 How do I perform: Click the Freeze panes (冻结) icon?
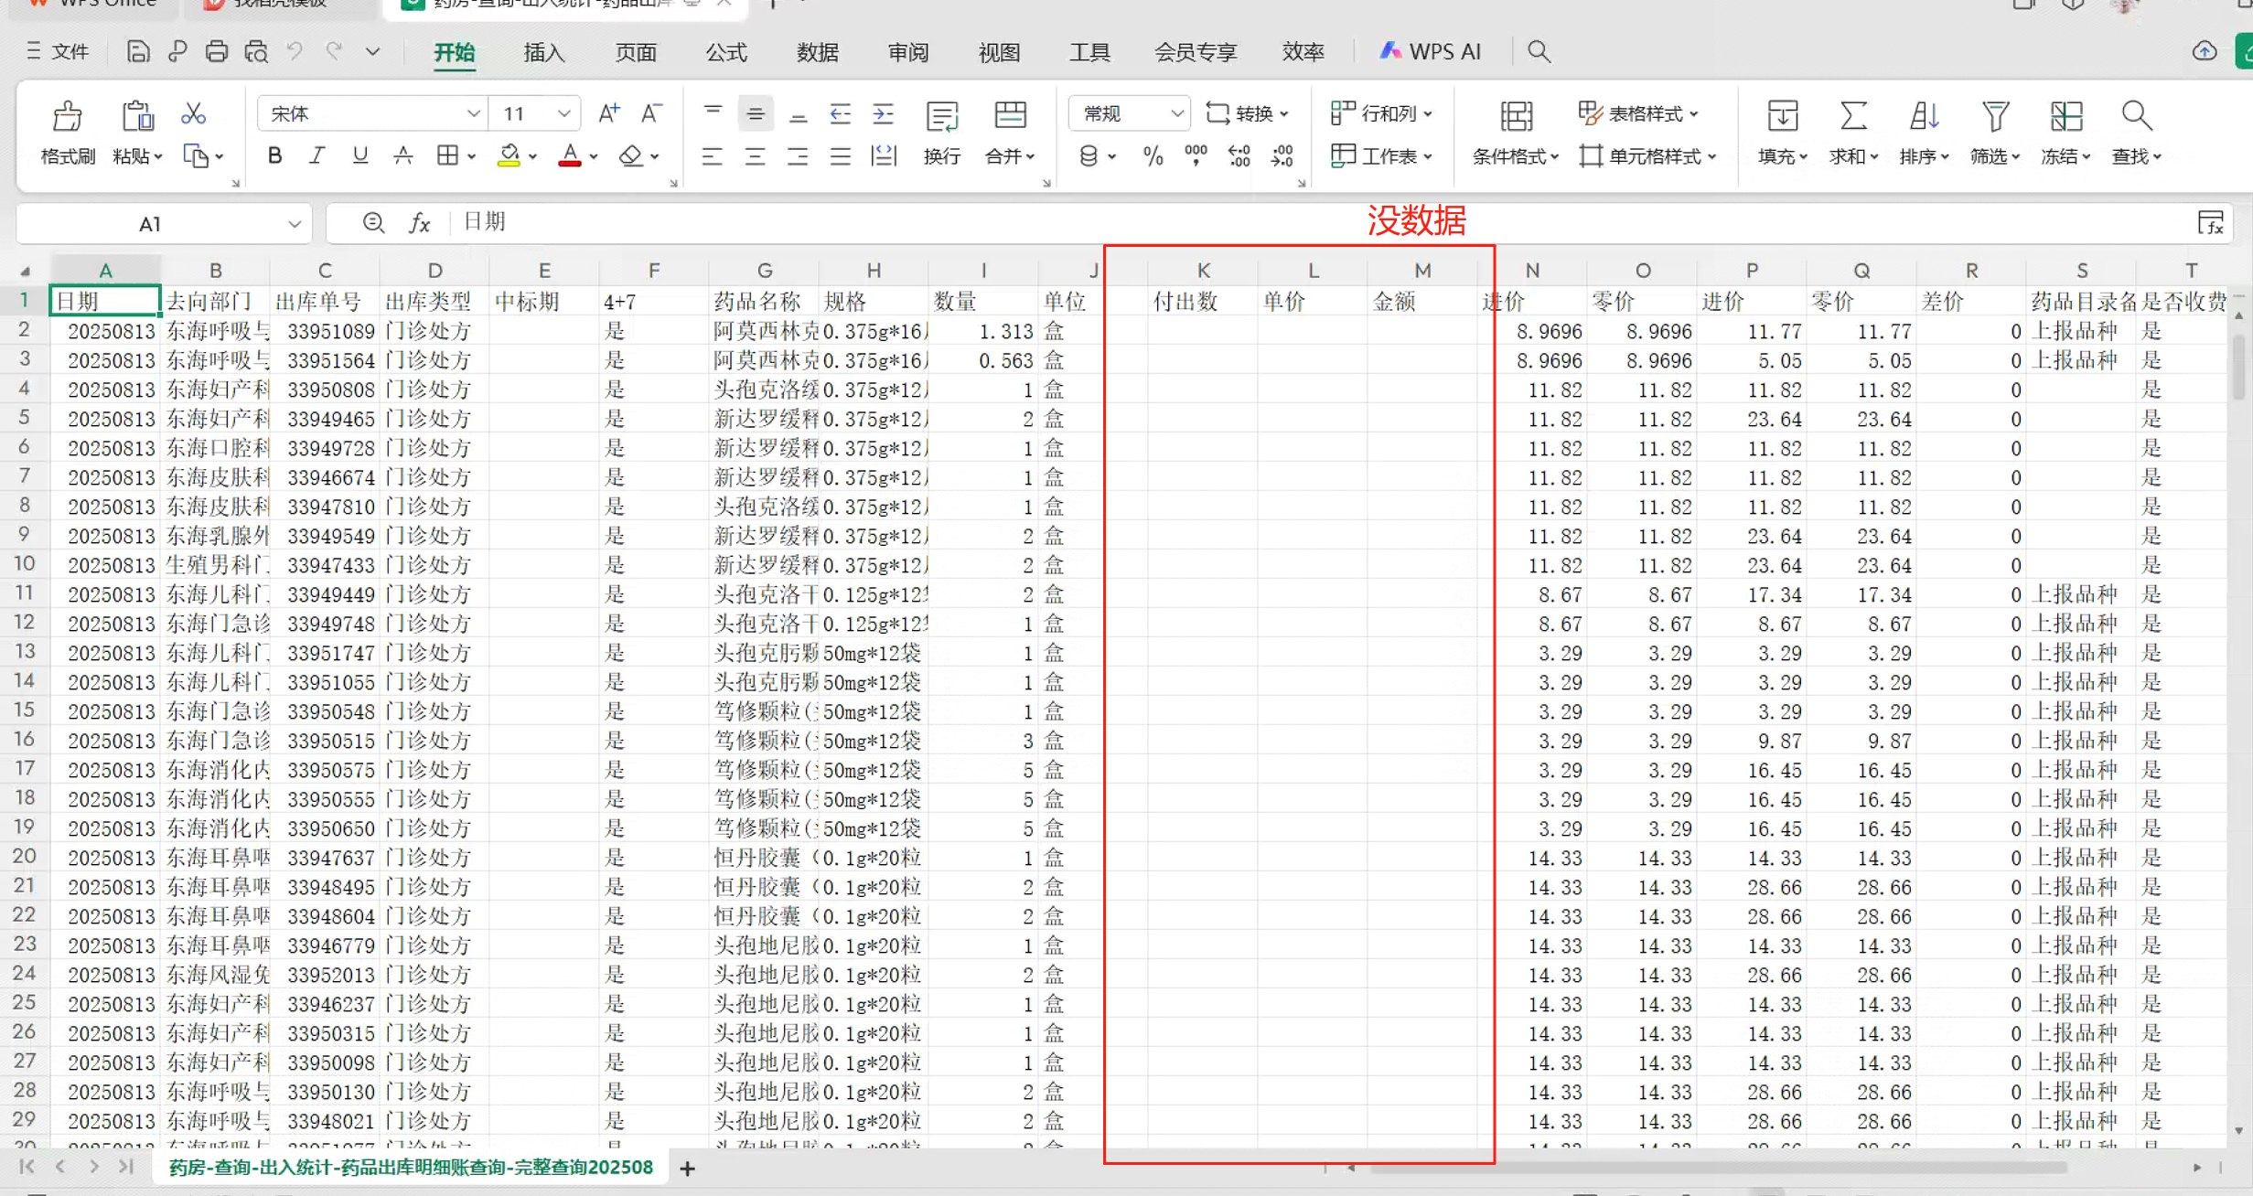point(2065,117)
